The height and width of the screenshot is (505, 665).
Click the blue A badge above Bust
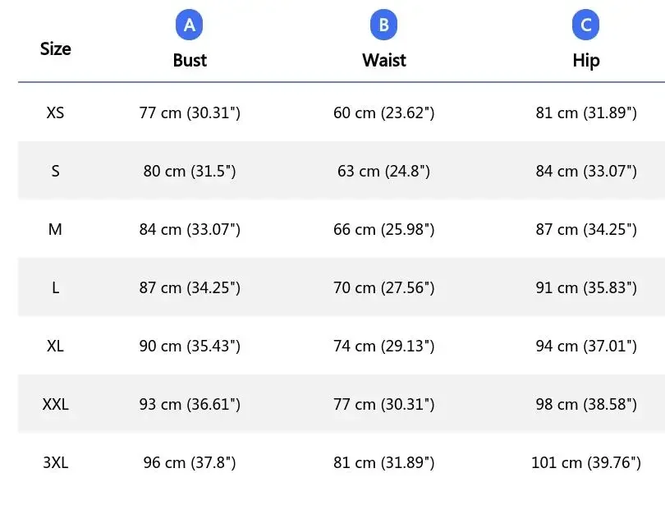(x=190, y=25)
